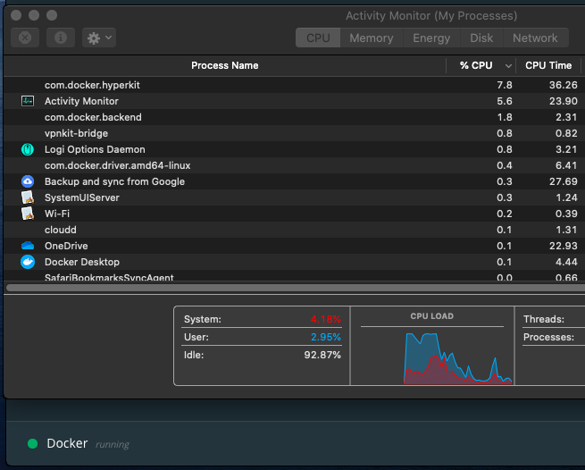The image size is (585, 470).
Task: Switch to the Energy tab
Action: coord(431,38)
